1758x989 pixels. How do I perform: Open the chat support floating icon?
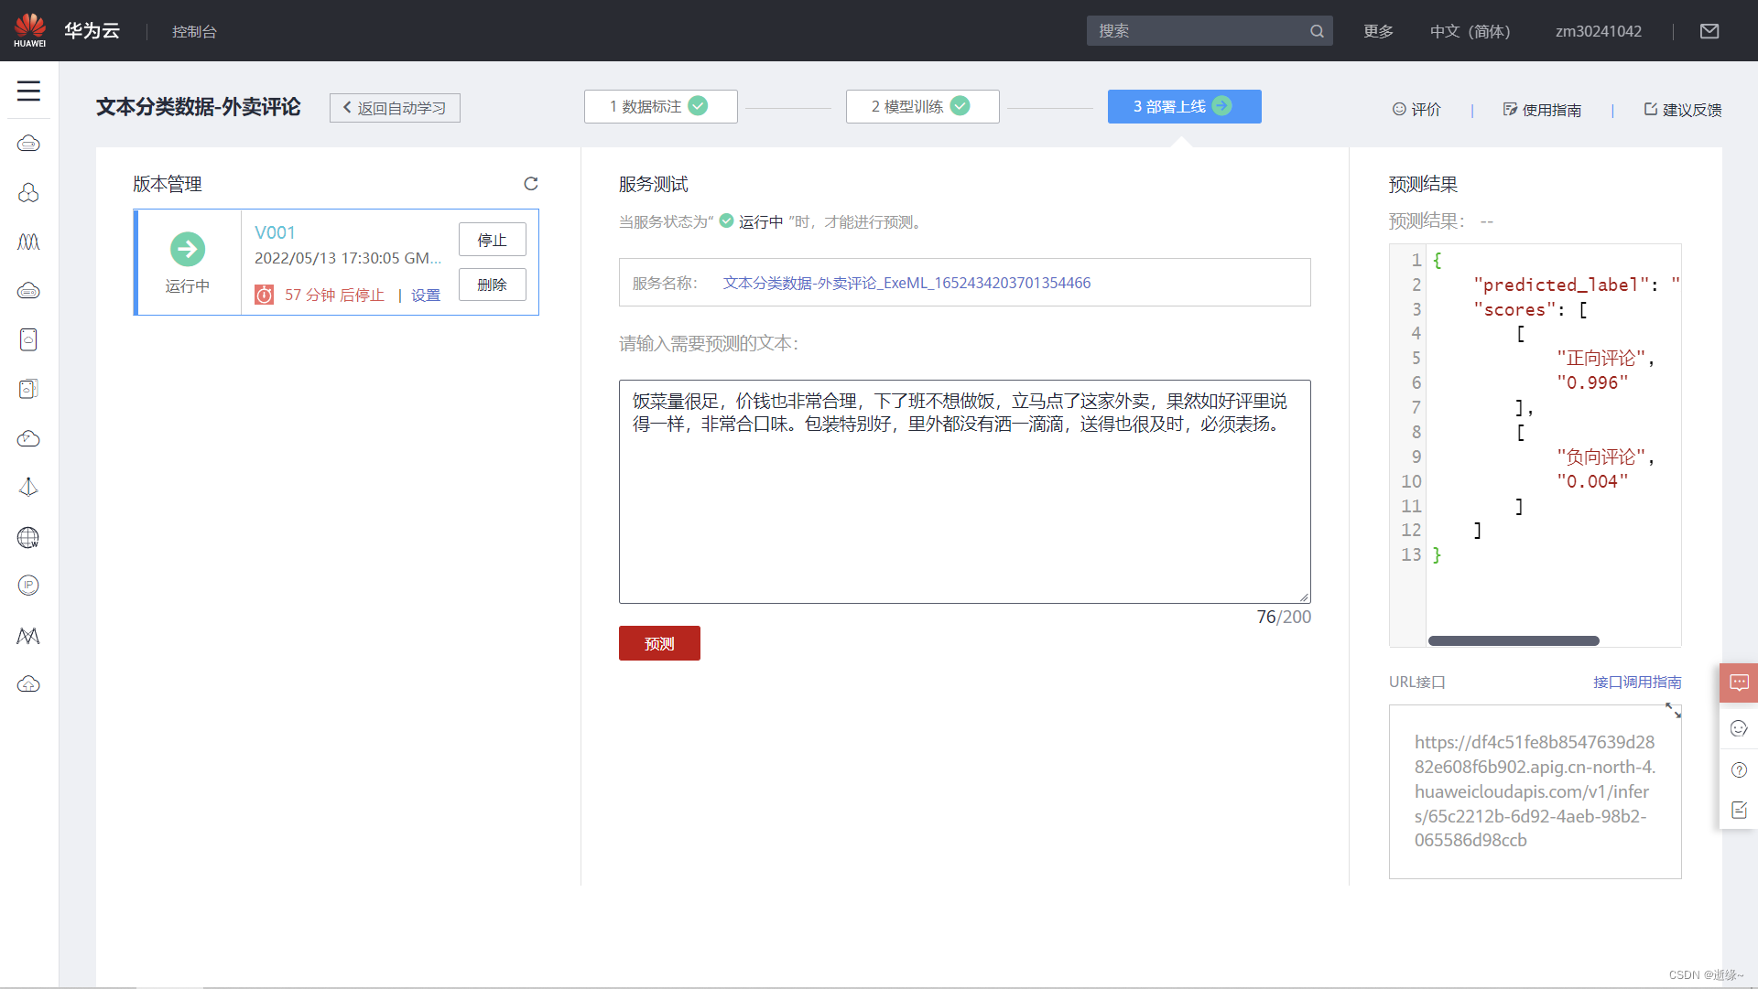point(1739,683)
